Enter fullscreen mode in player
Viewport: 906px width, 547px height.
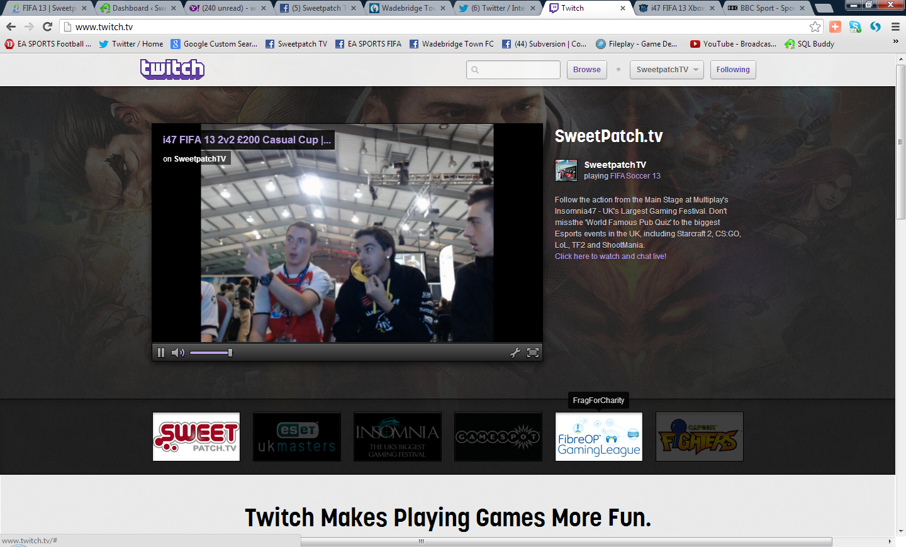coord(533,353)
